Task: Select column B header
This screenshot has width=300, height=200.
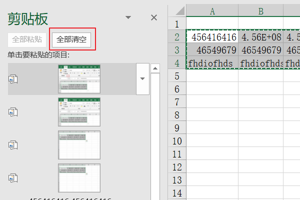Action: [261, 11]
